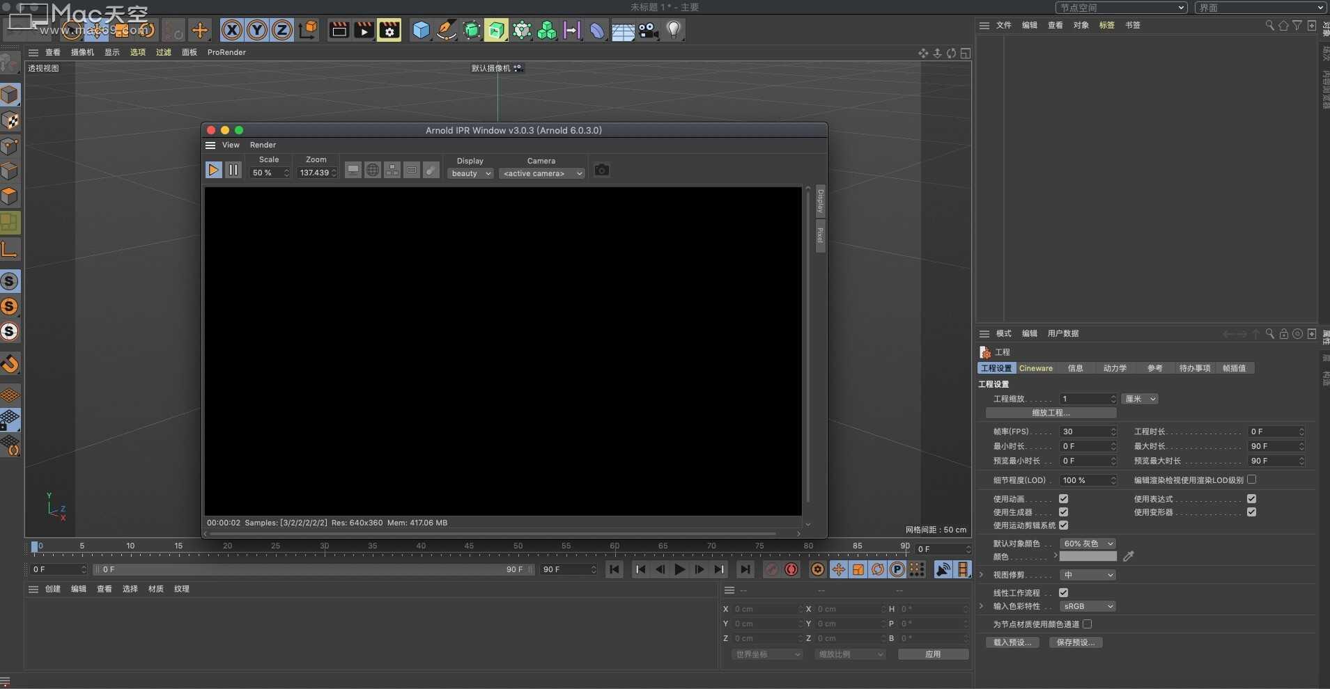Viewport: 1330px width, 689px height.
Task: Click the magnet Snap icon on left toolbar
Action: (10, 363)
